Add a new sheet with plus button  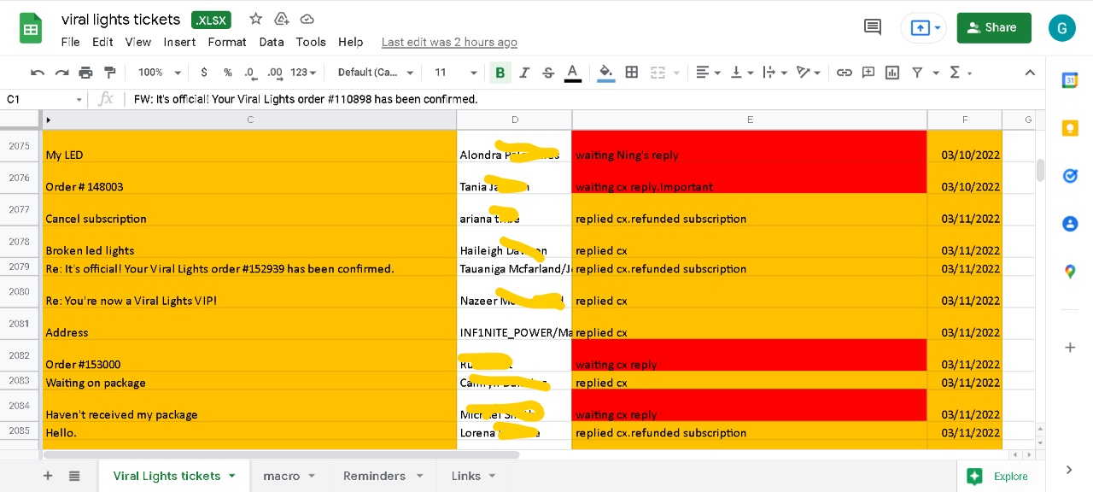point(48,476)
